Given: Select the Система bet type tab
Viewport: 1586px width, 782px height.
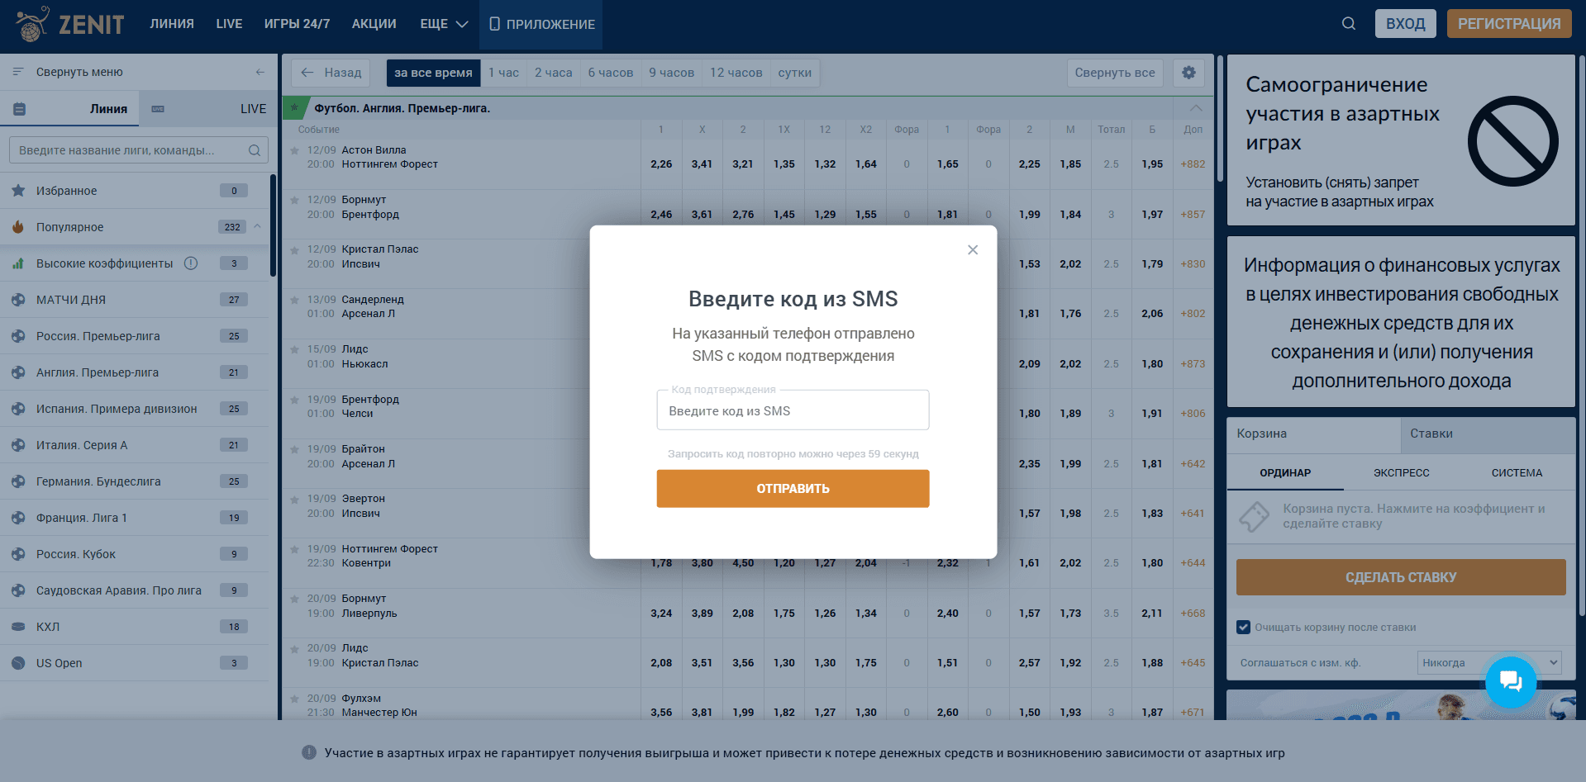Looking at the screenshot, I should tap(1517, 473).
